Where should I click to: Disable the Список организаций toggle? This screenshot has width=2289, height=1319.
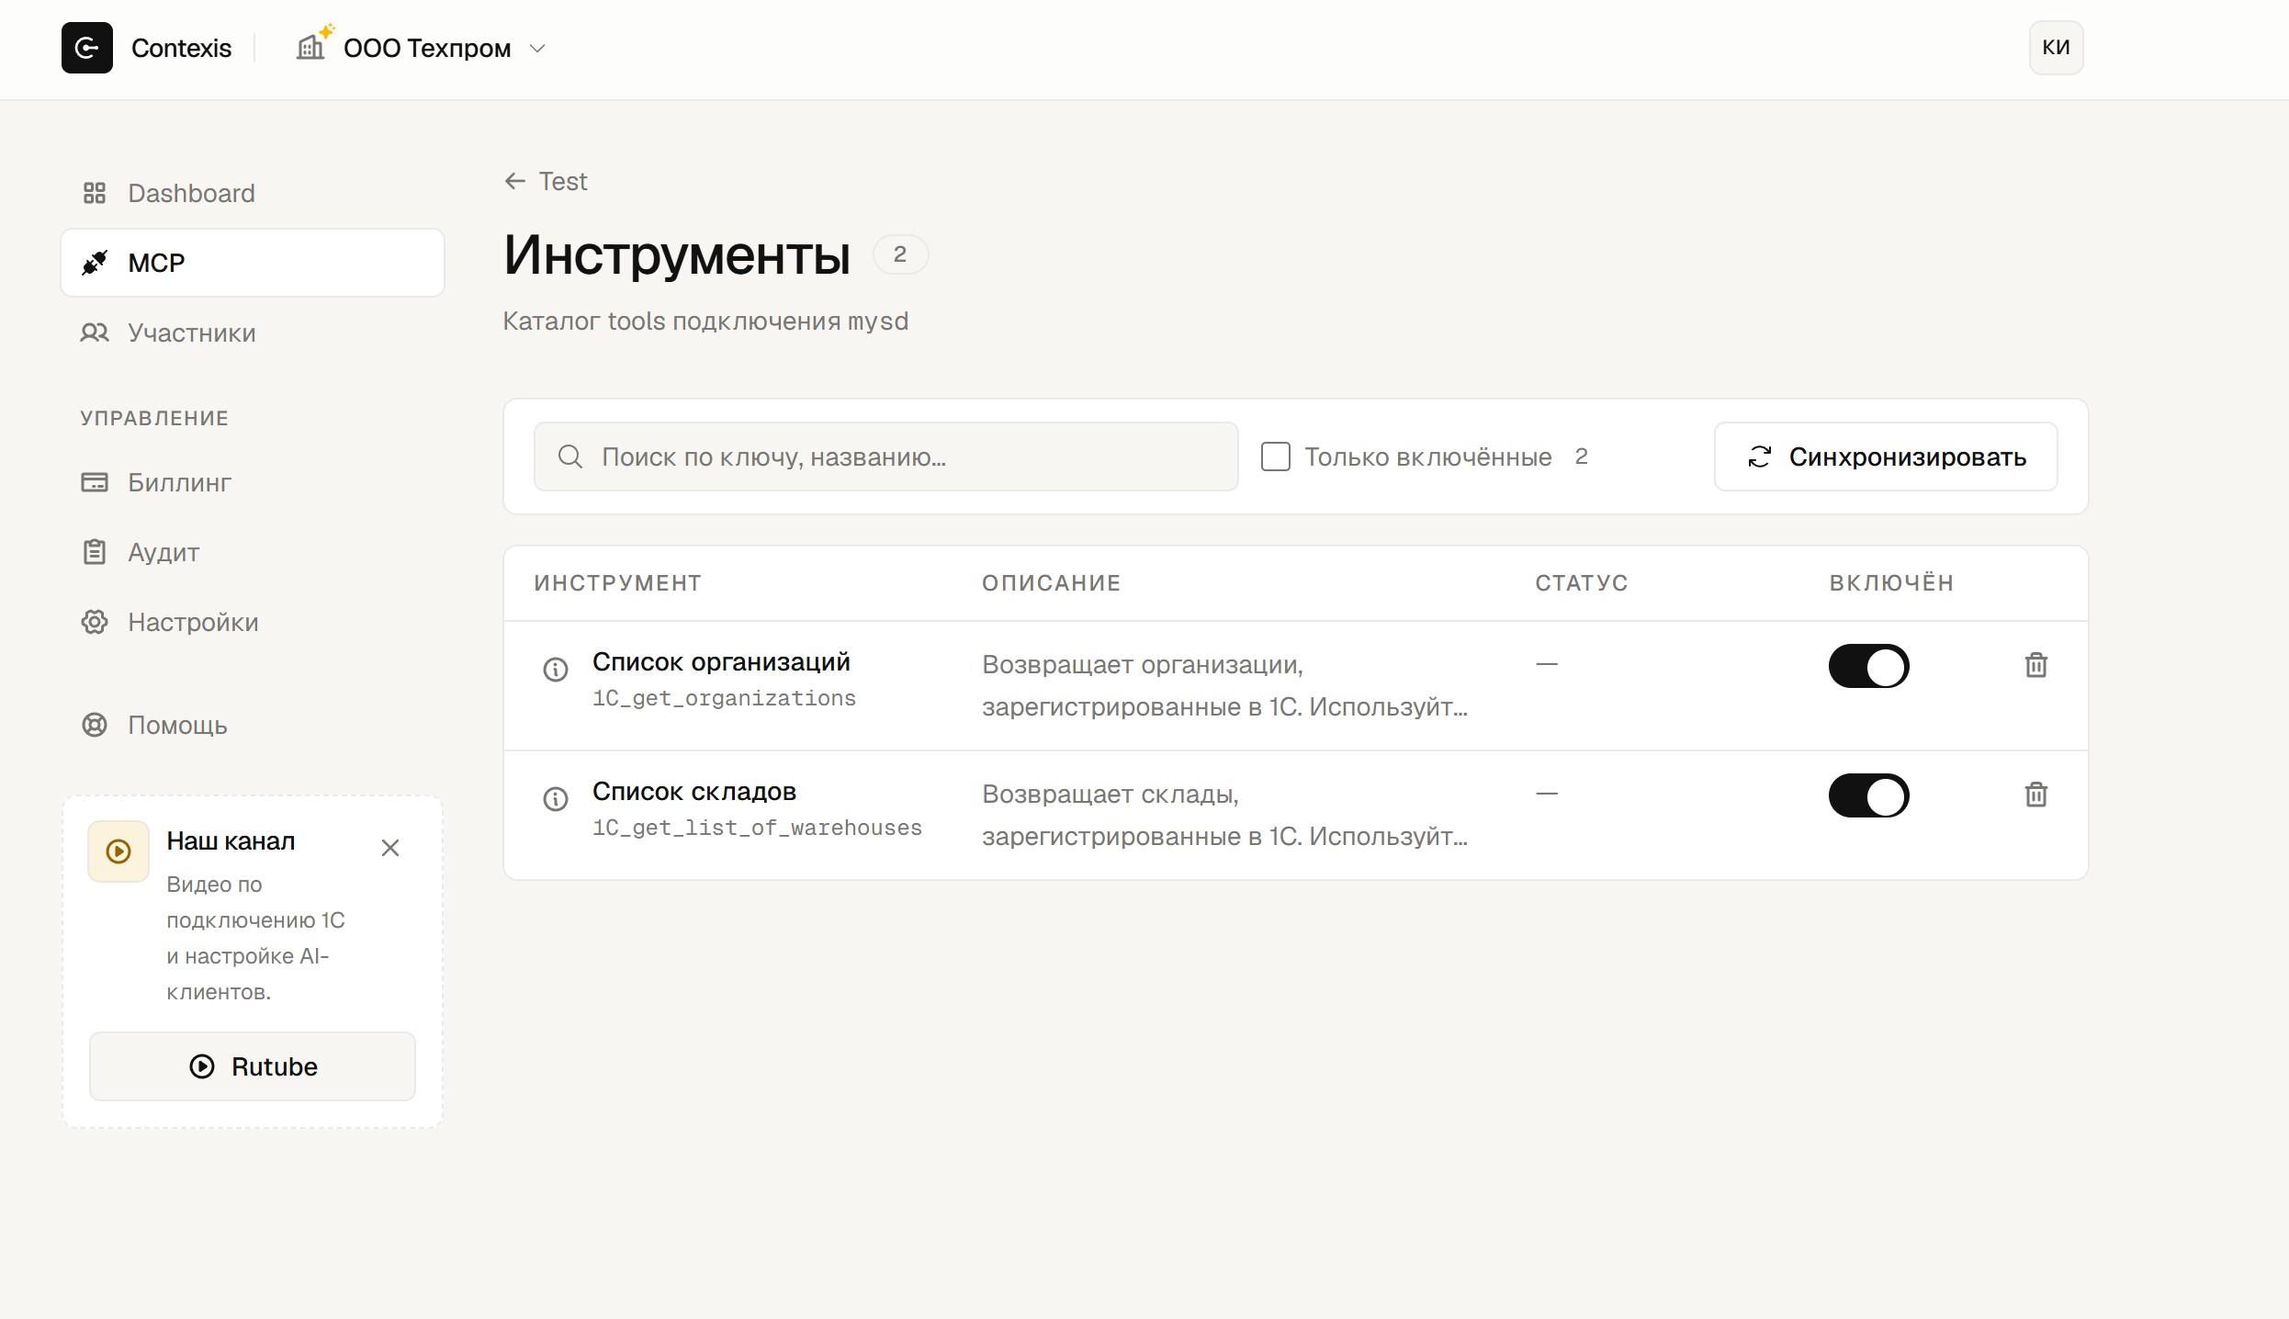pos(1868,666)
